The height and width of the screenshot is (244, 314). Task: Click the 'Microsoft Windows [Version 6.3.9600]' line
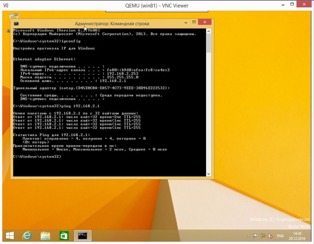pyautogui.click(x=57, y=30)
